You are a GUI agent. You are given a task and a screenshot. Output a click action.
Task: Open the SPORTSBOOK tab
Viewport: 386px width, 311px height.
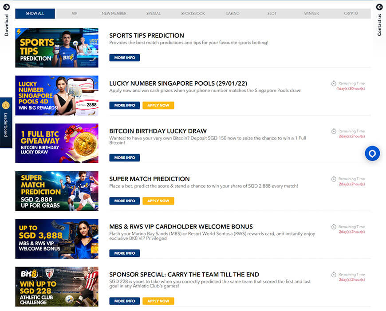click(193, 14)
